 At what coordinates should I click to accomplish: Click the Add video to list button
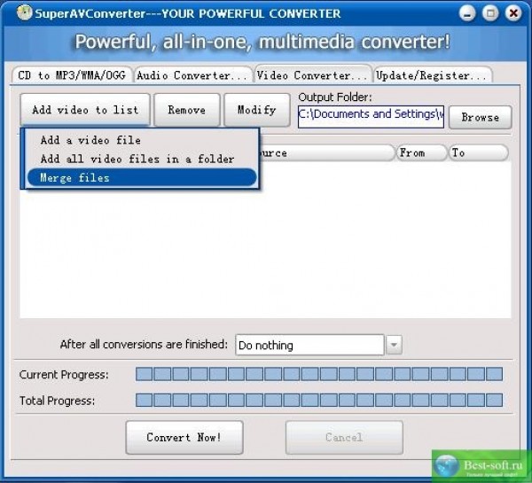click(x=85, y=110)
